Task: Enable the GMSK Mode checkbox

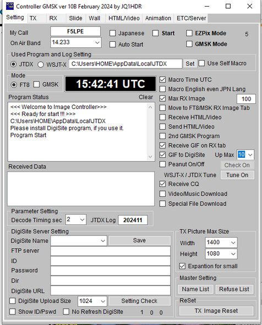Action: coord(189,44)
